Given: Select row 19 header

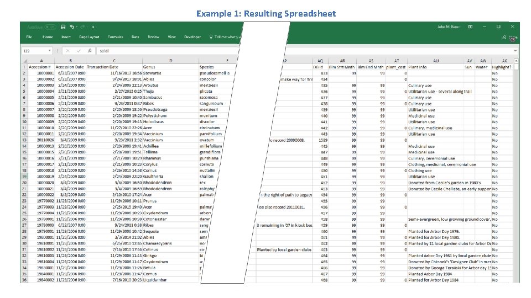Looking at the screenshot, I should (24, 177).
